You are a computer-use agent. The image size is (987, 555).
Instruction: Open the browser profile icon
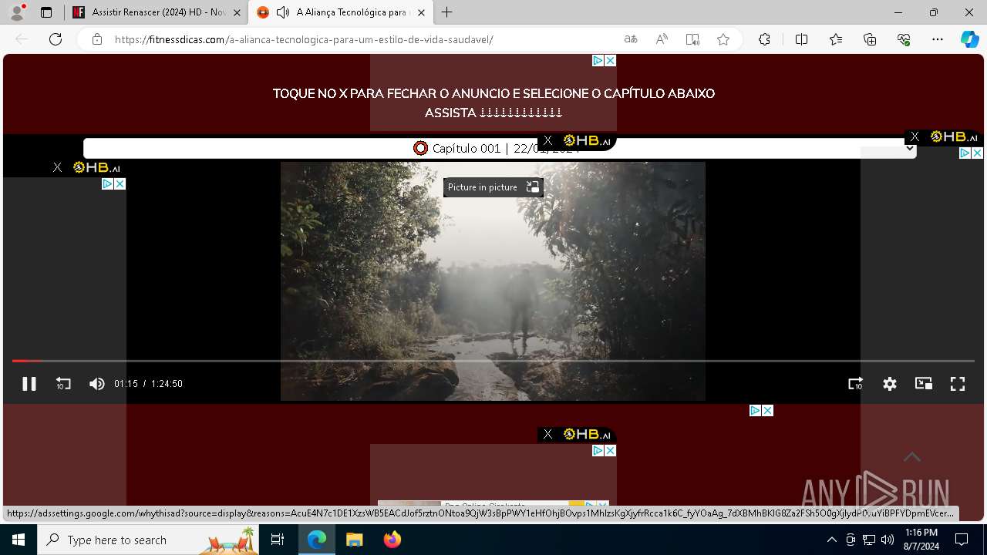(x=17, y=12)
